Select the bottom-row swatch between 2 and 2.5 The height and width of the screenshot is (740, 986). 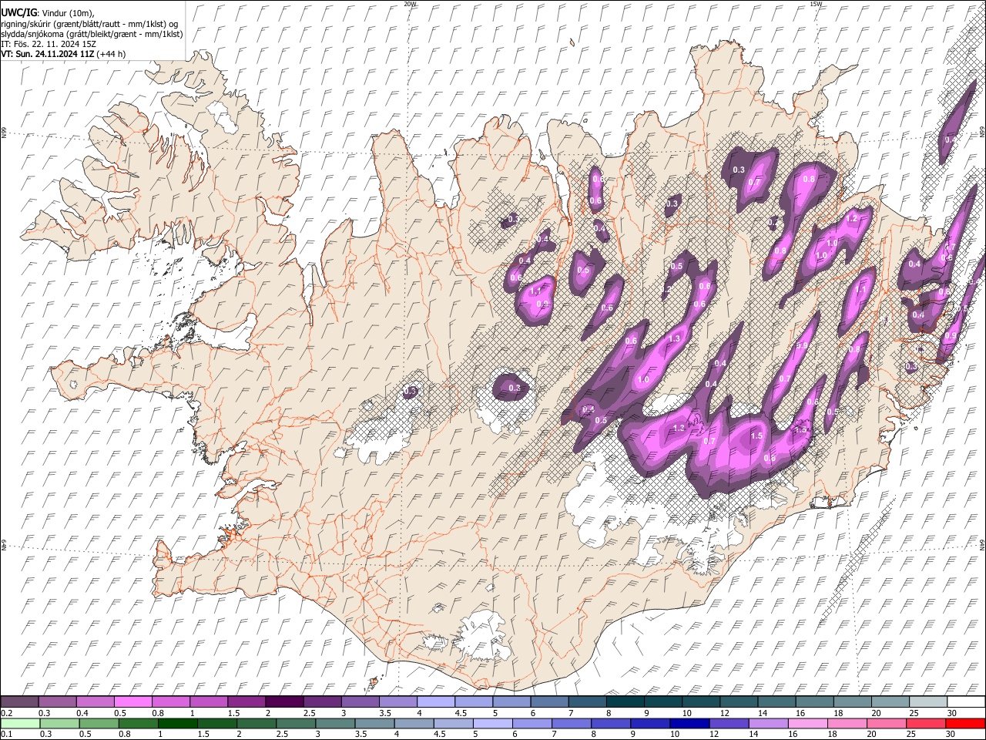coord(256,723)
